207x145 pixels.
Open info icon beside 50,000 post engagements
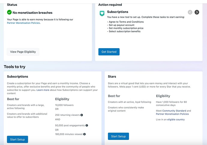[87, 125]
